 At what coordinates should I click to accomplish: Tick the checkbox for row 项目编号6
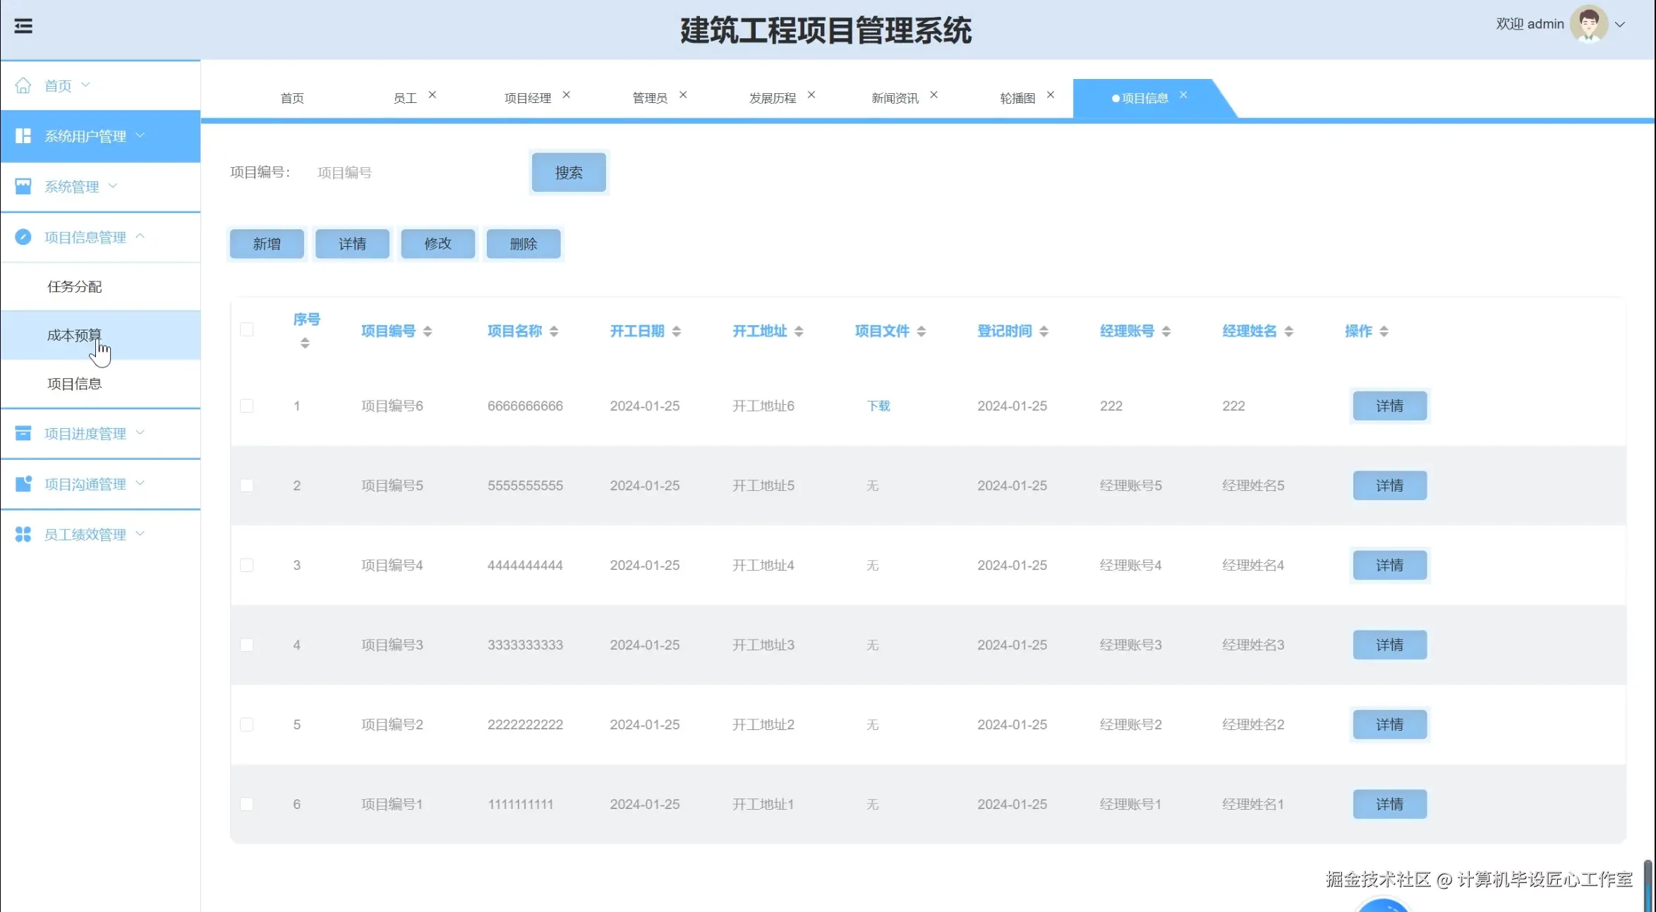pyautogui.click(x=246, y=406)
